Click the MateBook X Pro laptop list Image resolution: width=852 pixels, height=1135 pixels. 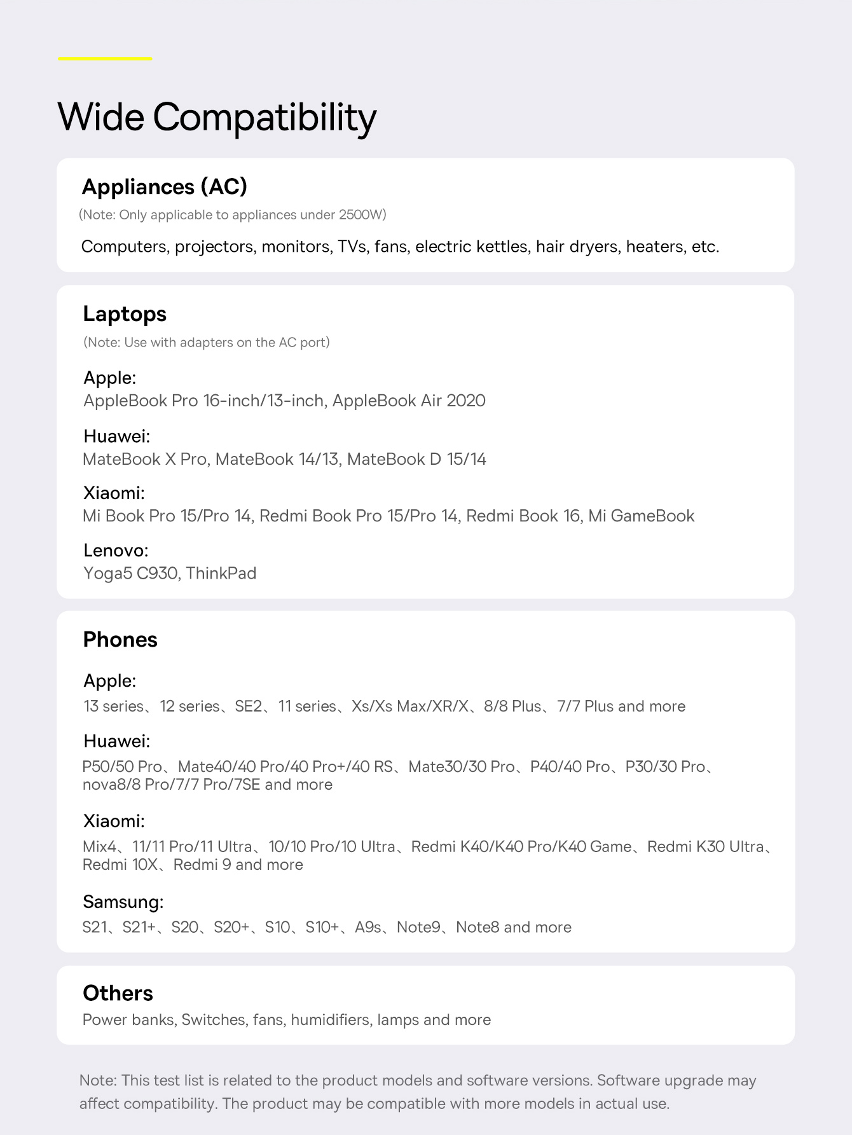284,459
